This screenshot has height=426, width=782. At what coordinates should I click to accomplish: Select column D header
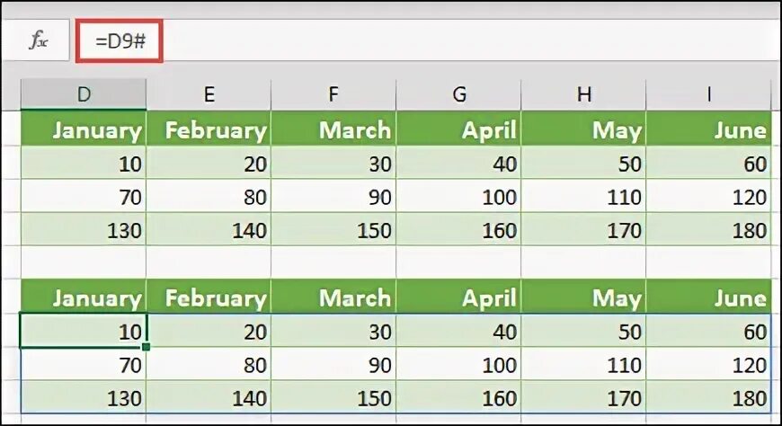pos(84,94)
